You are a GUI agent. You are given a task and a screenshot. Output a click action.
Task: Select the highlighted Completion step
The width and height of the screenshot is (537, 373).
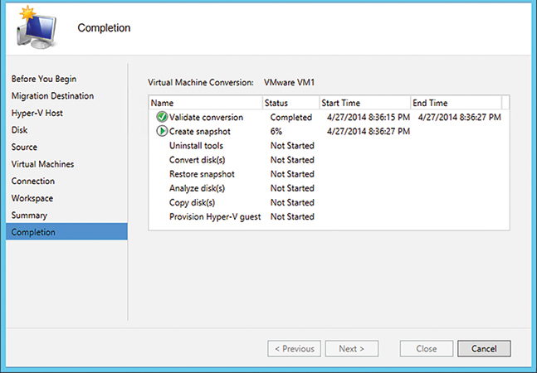(x=66, y=232)
